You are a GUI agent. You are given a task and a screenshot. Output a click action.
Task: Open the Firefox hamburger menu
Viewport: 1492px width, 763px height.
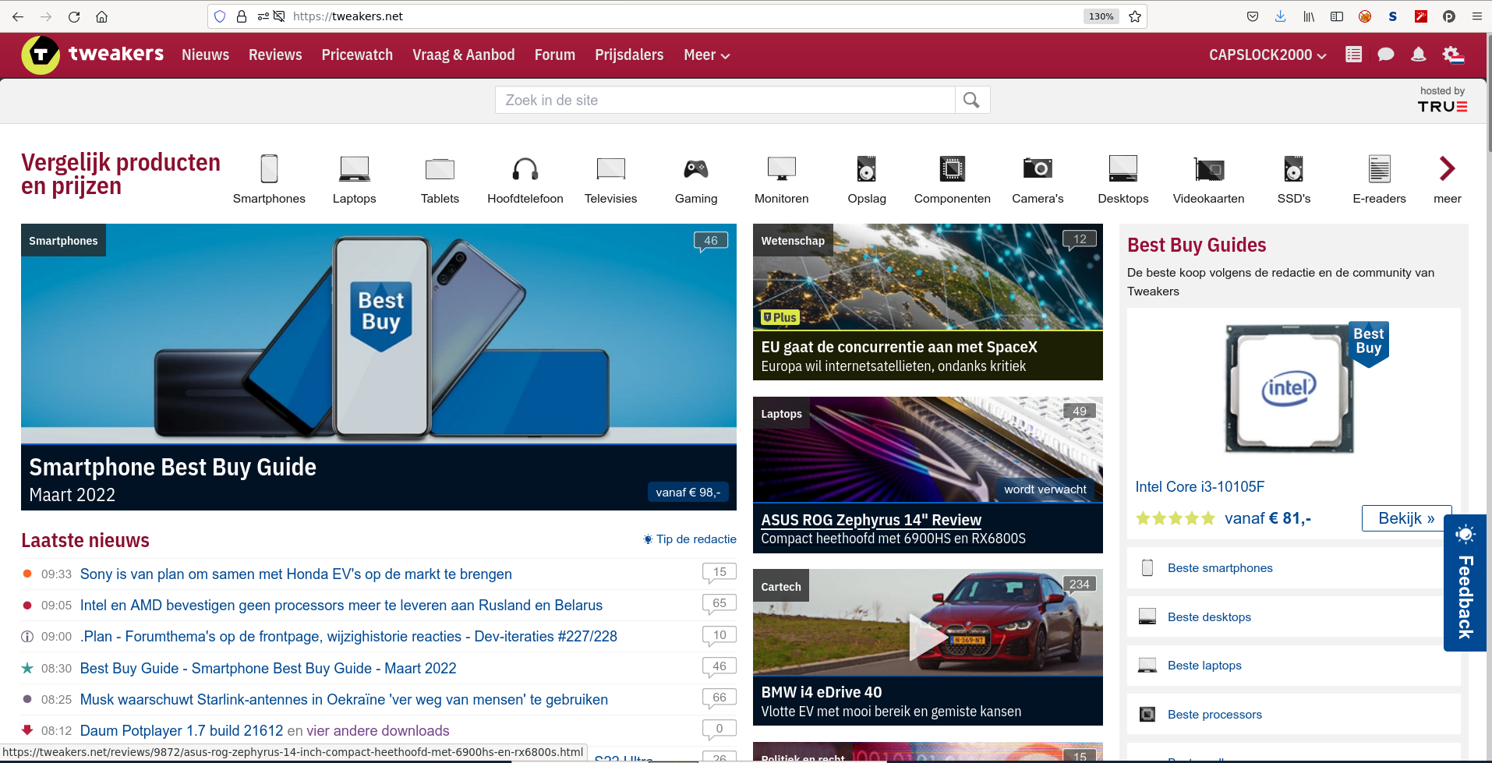tap(1477, 16)
